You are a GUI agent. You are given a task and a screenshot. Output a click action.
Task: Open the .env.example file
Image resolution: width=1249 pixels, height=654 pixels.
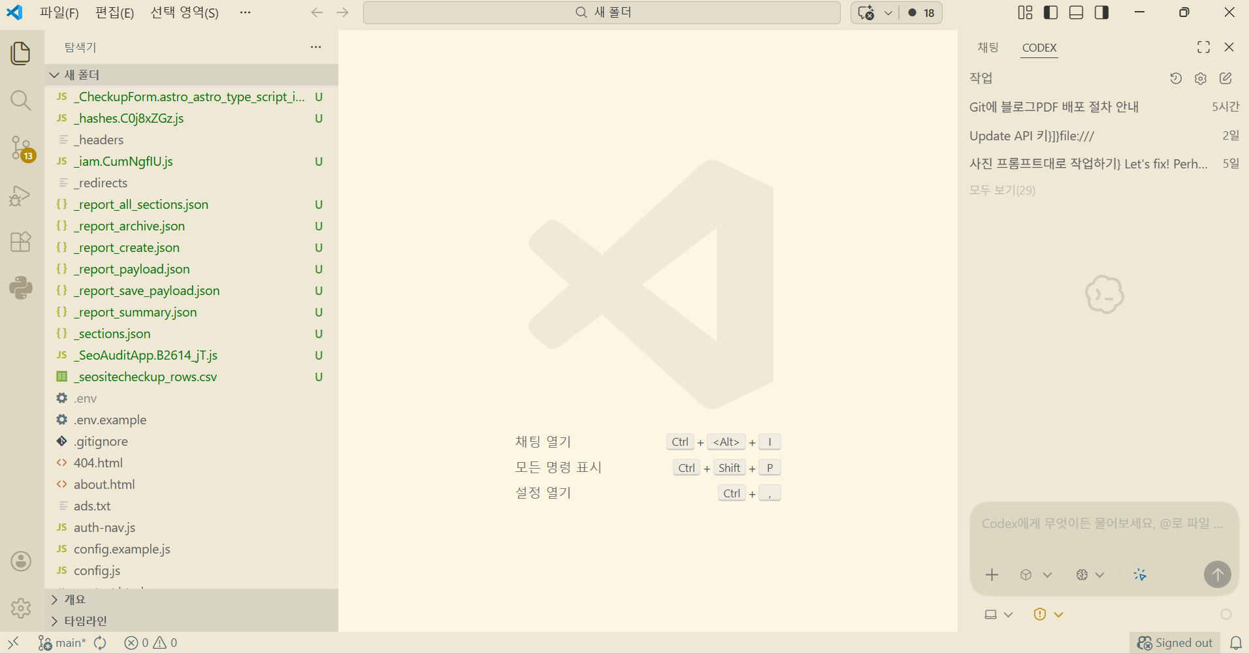click(191, 420)
